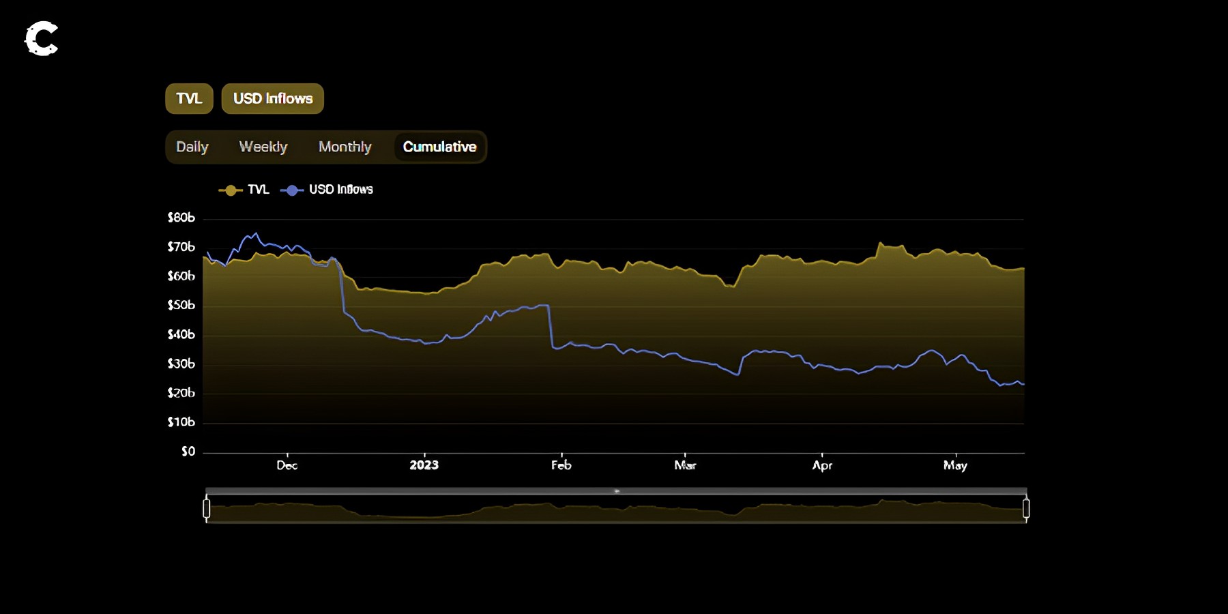Toggle the TVL series button
This screenshot has width=1228, height=614.
[x=189, y=99]
